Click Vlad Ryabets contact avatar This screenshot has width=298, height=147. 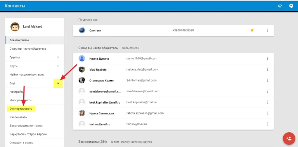click(x=82, y=69)
